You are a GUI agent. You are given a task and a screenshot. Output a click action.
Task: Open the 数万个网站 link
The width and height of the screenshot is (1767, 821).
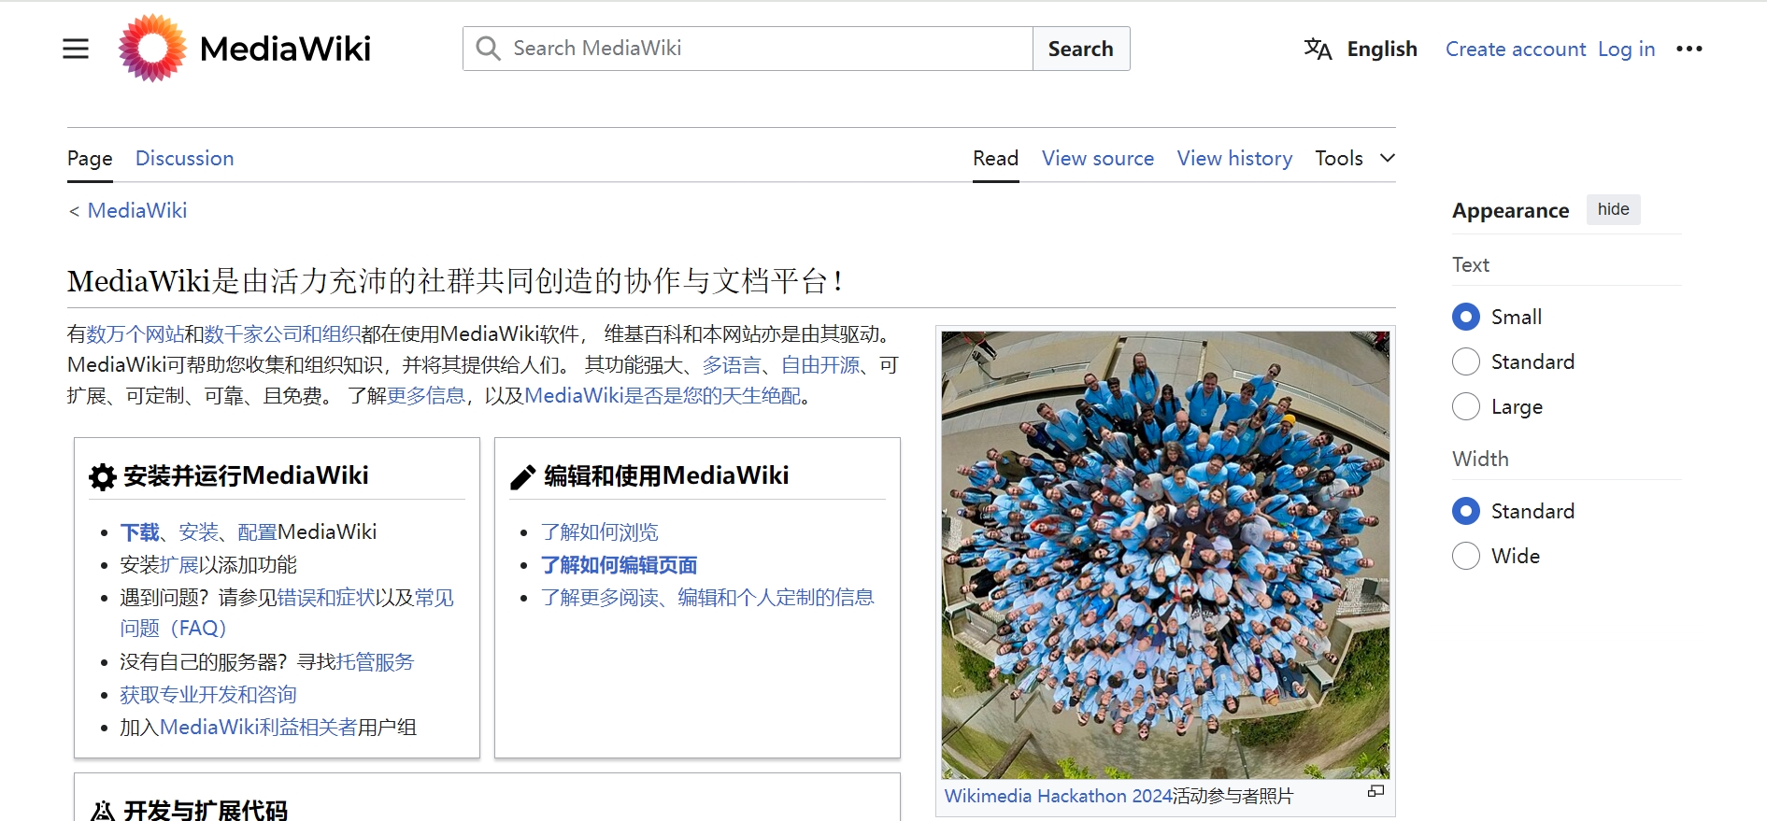coord(135,334)
